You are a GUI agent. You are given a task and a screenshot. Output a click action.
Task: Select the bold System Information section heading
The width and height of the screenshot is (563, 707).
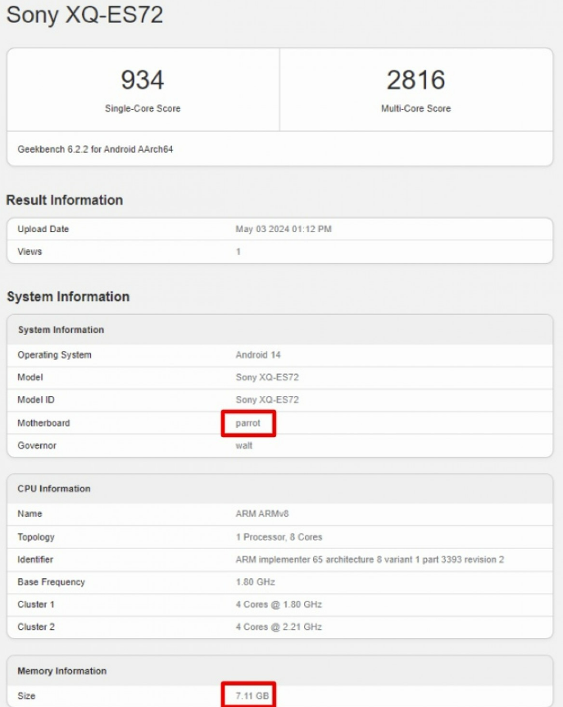(68, 297)
